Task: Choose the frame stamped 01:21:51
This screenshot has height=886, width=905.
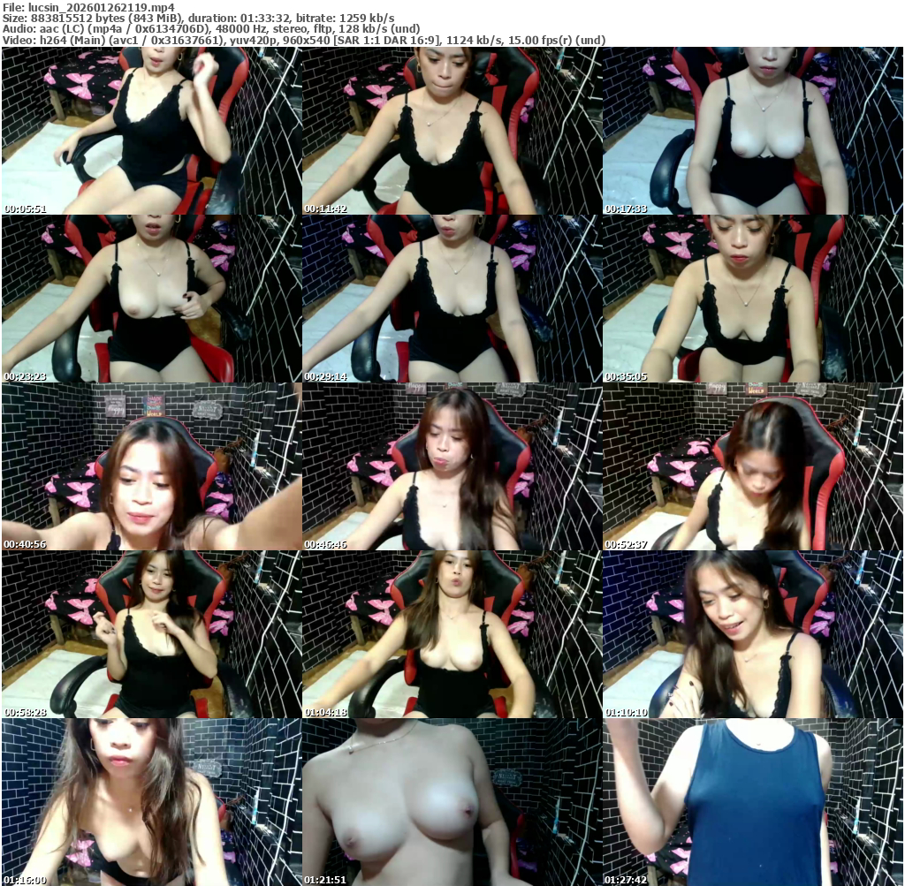Action: coord(452,802)
